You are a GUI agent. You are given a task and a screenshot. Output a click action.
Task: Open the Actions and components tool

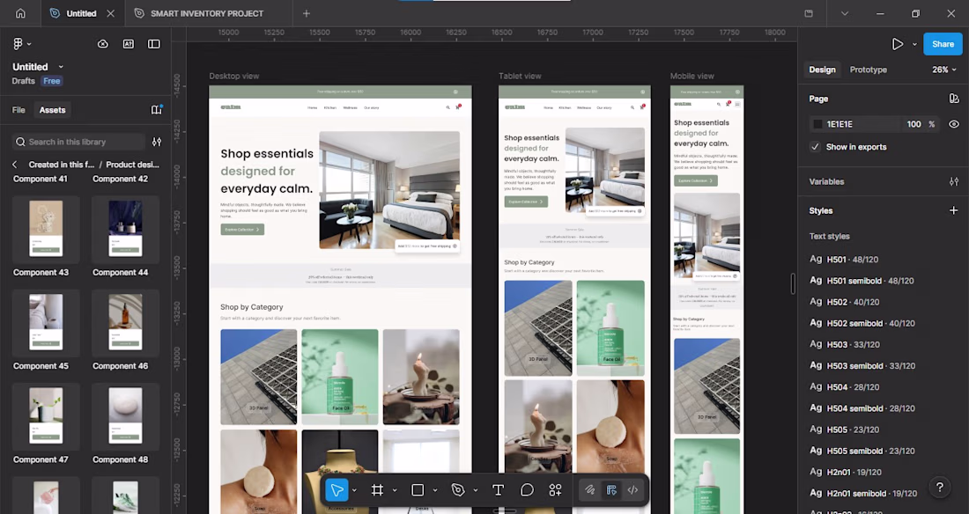click(556, 490)
